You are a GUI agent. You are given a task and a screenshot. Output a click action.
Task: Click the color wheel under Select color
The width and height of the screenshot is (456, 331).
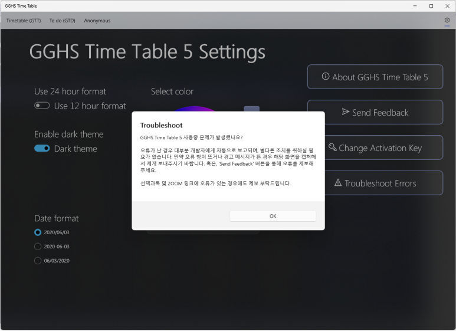click(195, 109)
